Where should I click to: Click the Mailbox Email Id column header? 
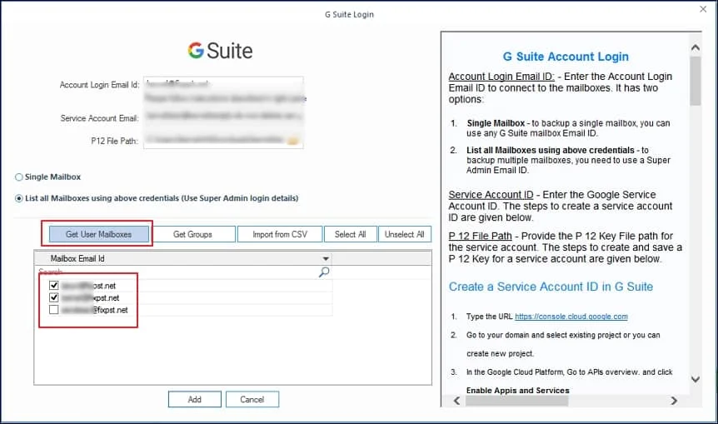tap(183, 259)
